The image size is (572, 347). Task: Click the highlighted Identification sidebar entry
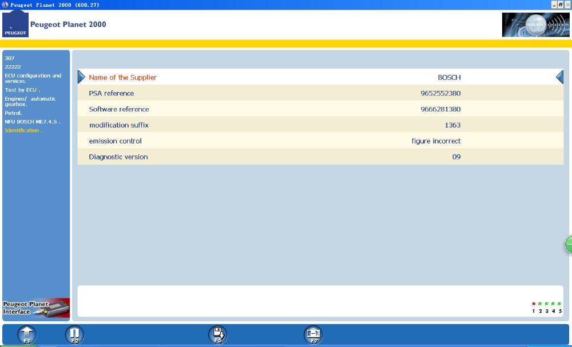(x=23, y=130)
